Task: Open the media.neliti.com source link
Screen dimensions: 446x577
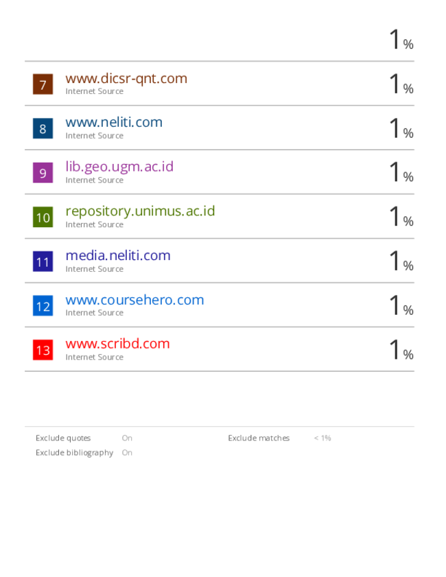Action: pos(118,255)
